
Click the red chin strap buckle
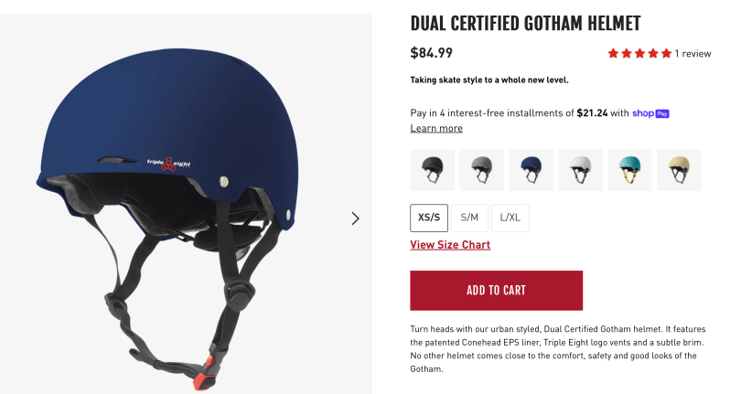click(x=205, y=372)
